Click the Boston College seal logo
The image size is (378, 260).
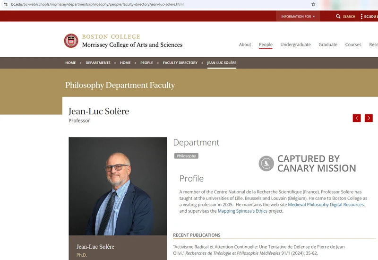(x=71, y=41)
